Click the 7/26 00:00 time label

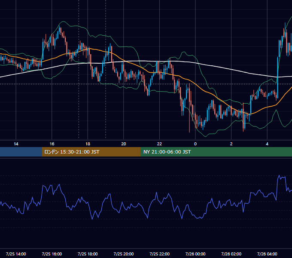tap(195, 254)
